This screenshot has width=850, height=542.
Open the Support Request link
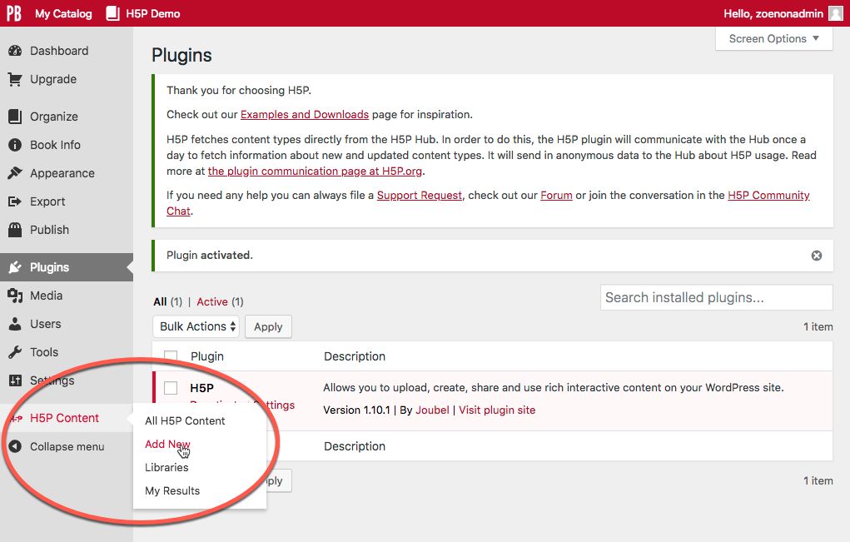(x=420, y=195)
